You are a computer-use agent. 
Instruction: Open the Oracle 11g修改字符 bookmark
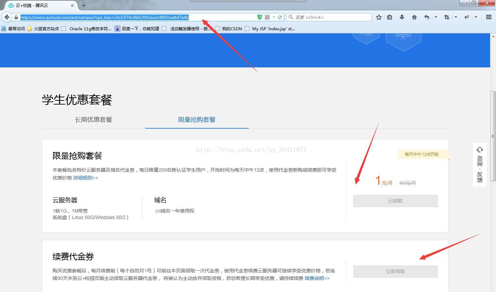pos(86,29)
